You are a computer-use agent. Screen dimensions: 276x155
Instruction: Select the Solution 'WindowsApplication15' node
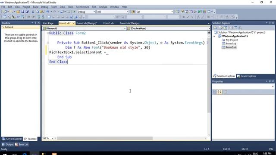[241, 33]
